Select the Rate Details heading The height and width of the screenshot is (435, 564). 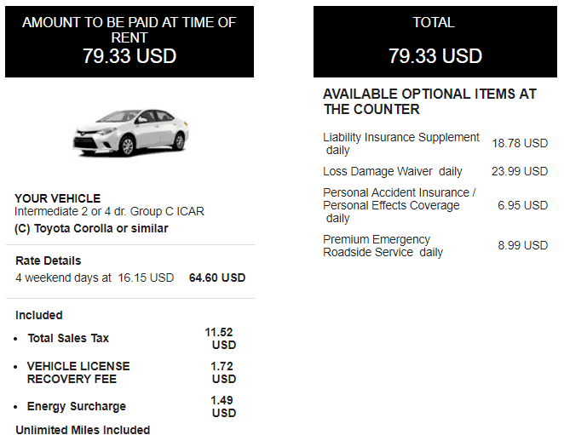pyautogui.click(x=49, y=260)
